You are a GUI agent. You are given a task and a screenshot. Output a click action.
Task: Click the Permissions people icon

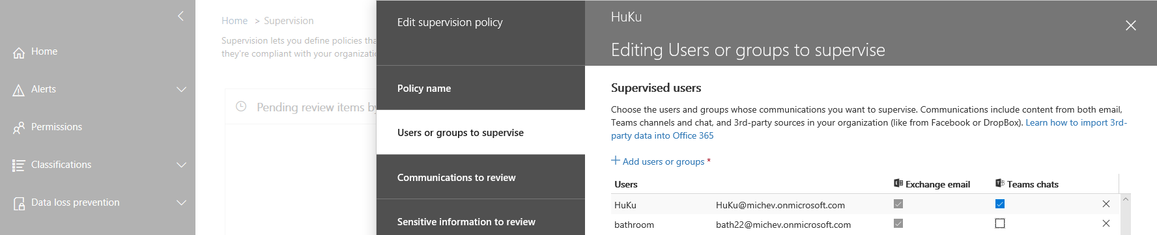pos(19,128)
